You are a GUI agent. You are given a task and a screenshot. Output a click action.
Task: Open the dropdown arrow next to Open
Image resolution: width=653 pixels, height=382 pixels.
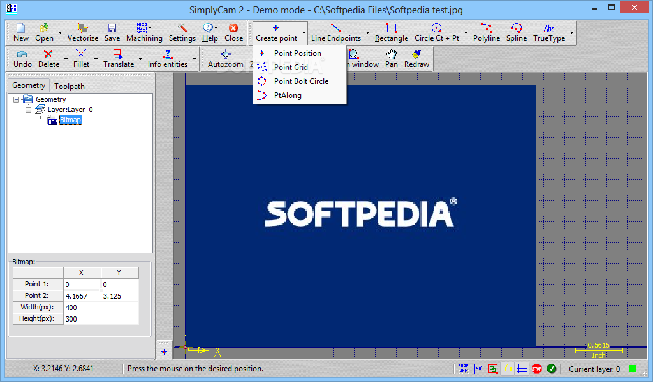pos(60,33)
